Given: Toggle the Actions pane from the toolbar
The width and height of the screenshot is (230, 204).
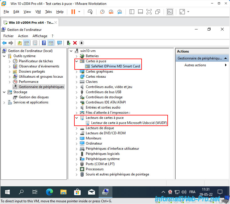Looking at the screenshot, I should [51, 43].
